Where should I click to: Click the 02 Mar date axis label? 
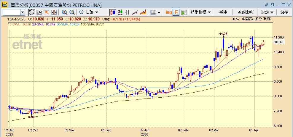(214, 130)
